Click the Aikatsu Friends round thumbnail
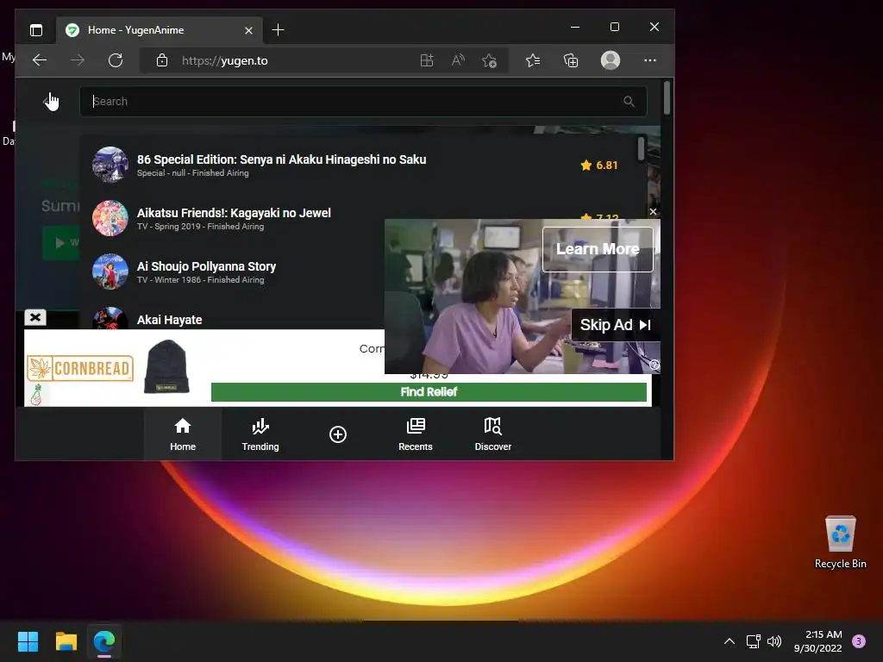The width and height of the screenshot is (883, 662). click(110, 218)
